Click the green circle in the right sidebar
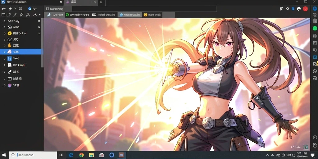This screenshot has width=318, height=159. [x=315, y=28]
